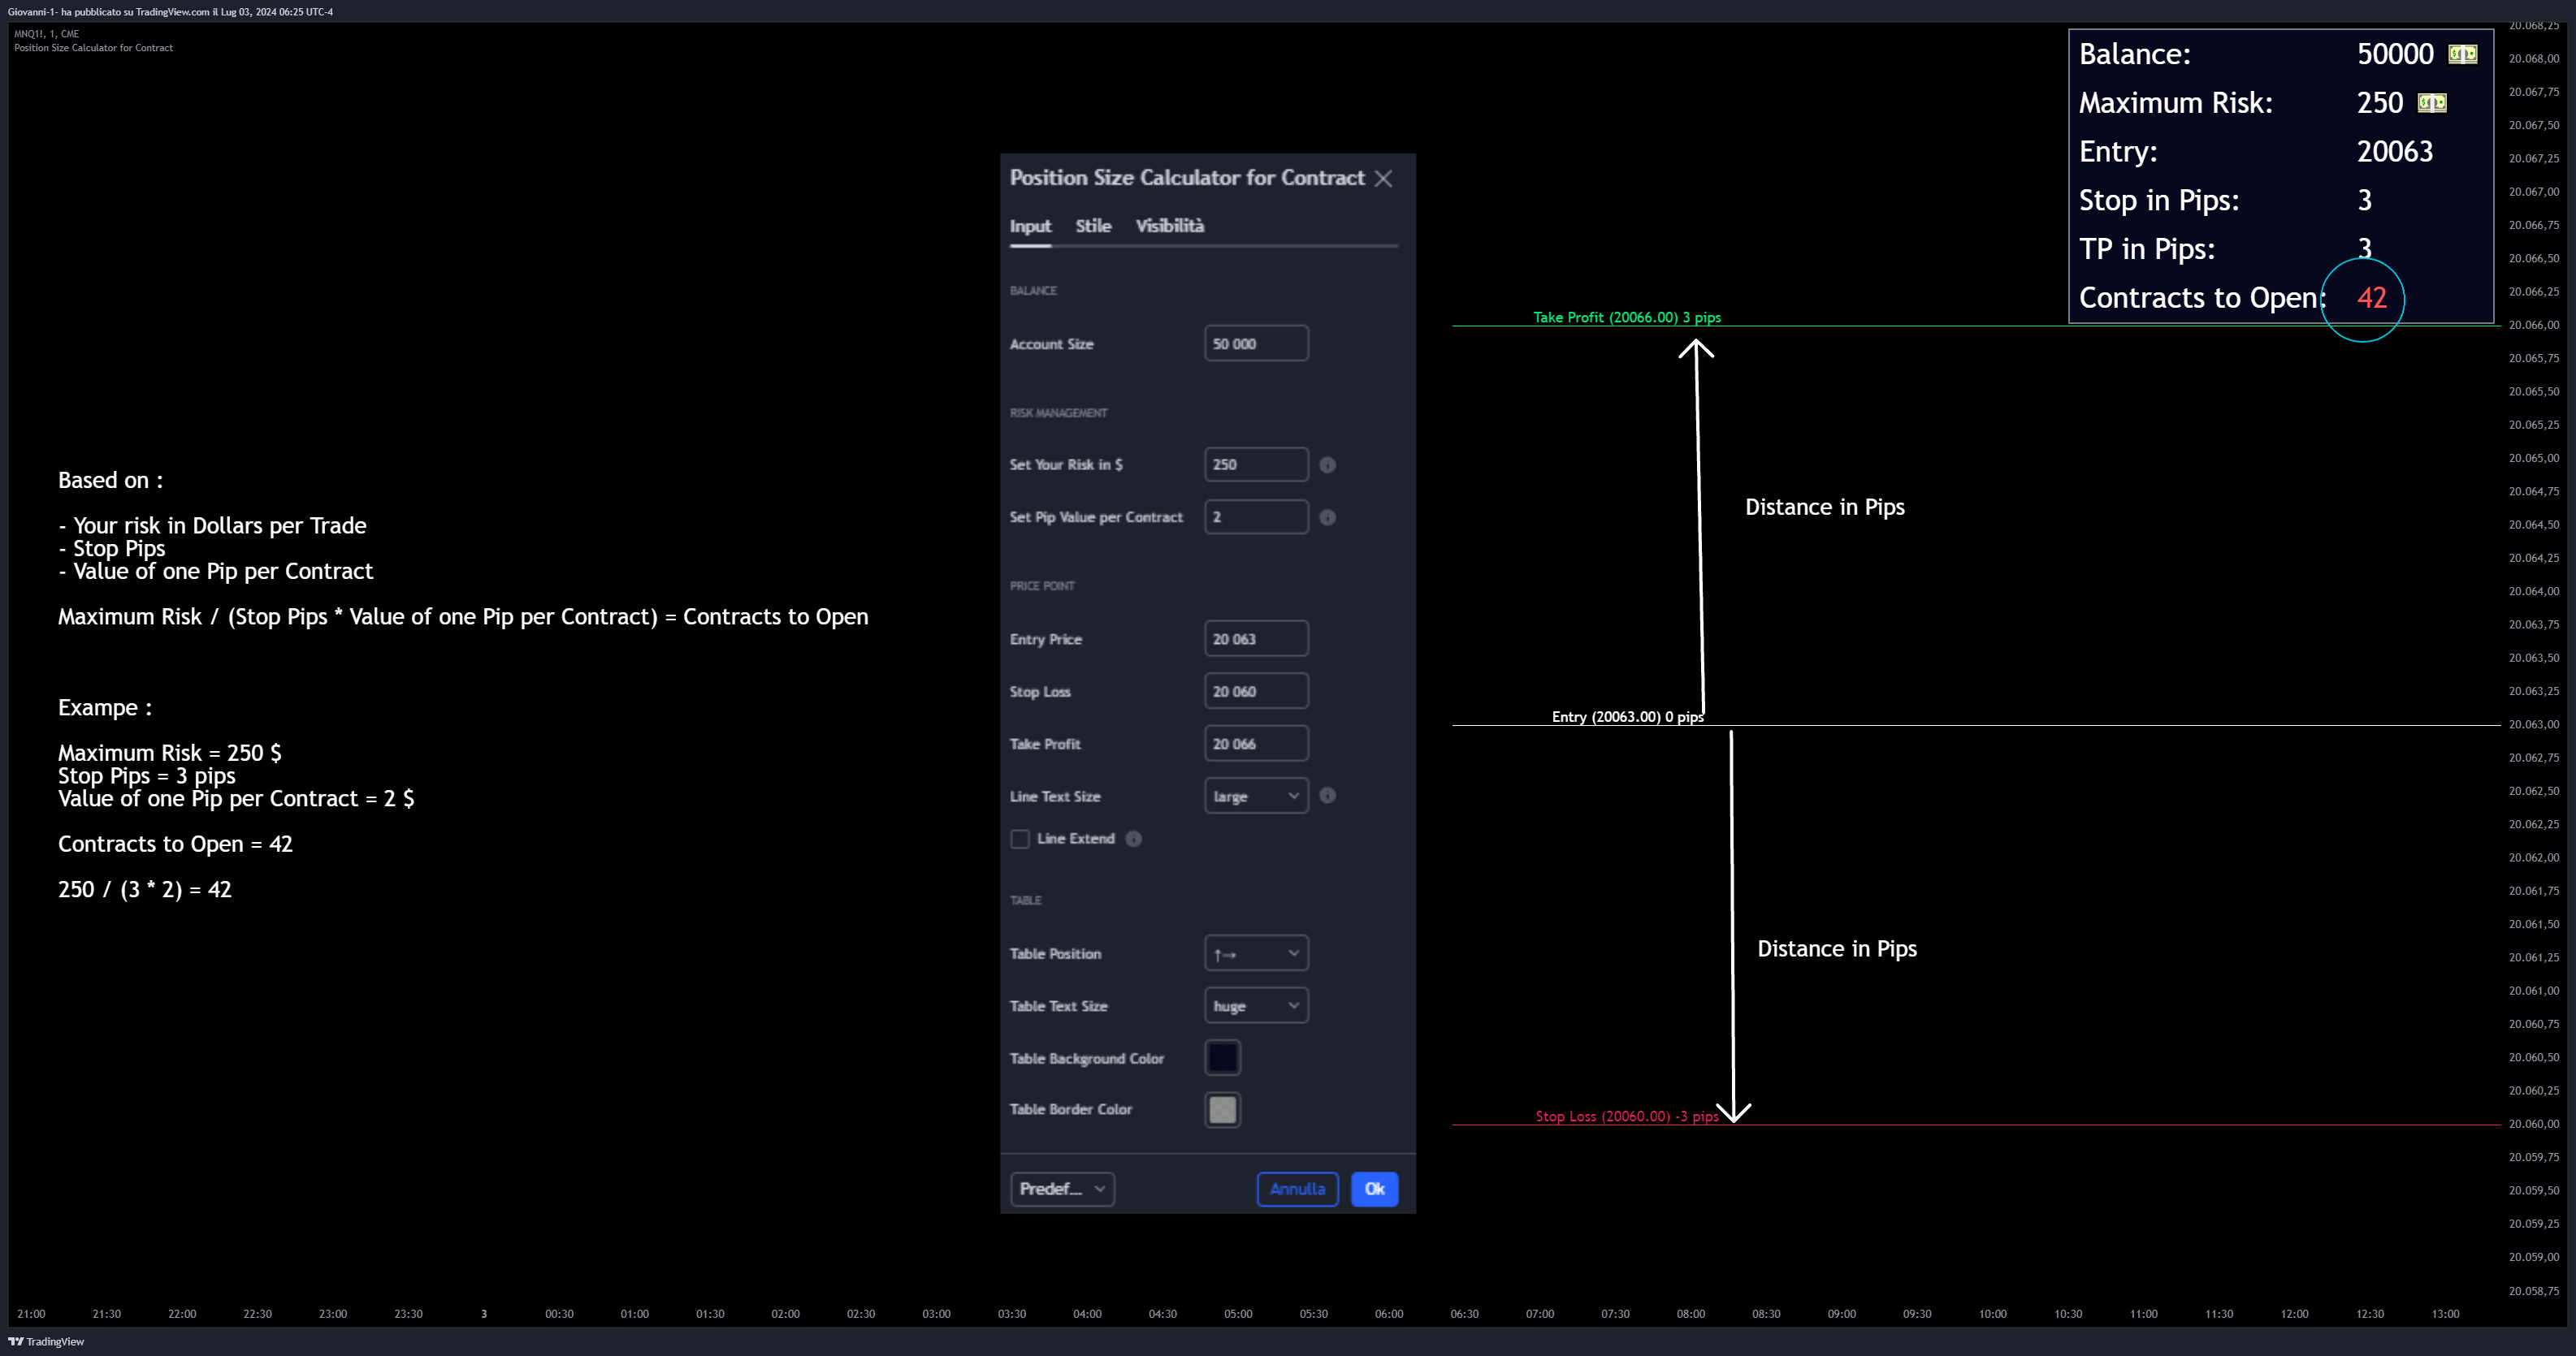Close the Position Size Calculator dialog
Viewport: 2576px width, 1356px height.
(1383, 178)
